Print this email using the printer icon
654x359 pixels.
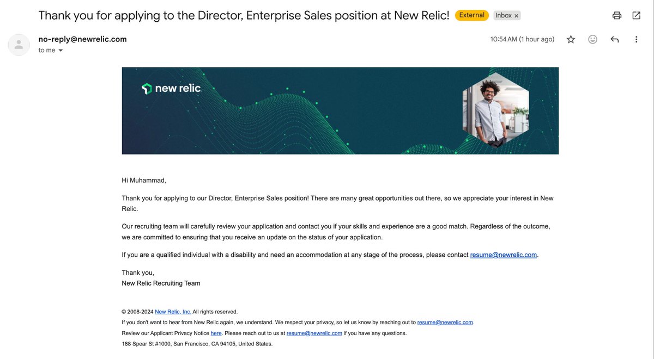tap(617, 15)
